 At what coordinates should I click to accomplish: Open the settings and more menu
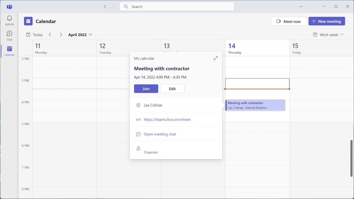[301, 6]
